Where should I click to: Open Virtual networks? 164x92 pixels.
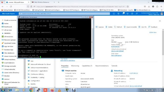(x=8, y=69)
